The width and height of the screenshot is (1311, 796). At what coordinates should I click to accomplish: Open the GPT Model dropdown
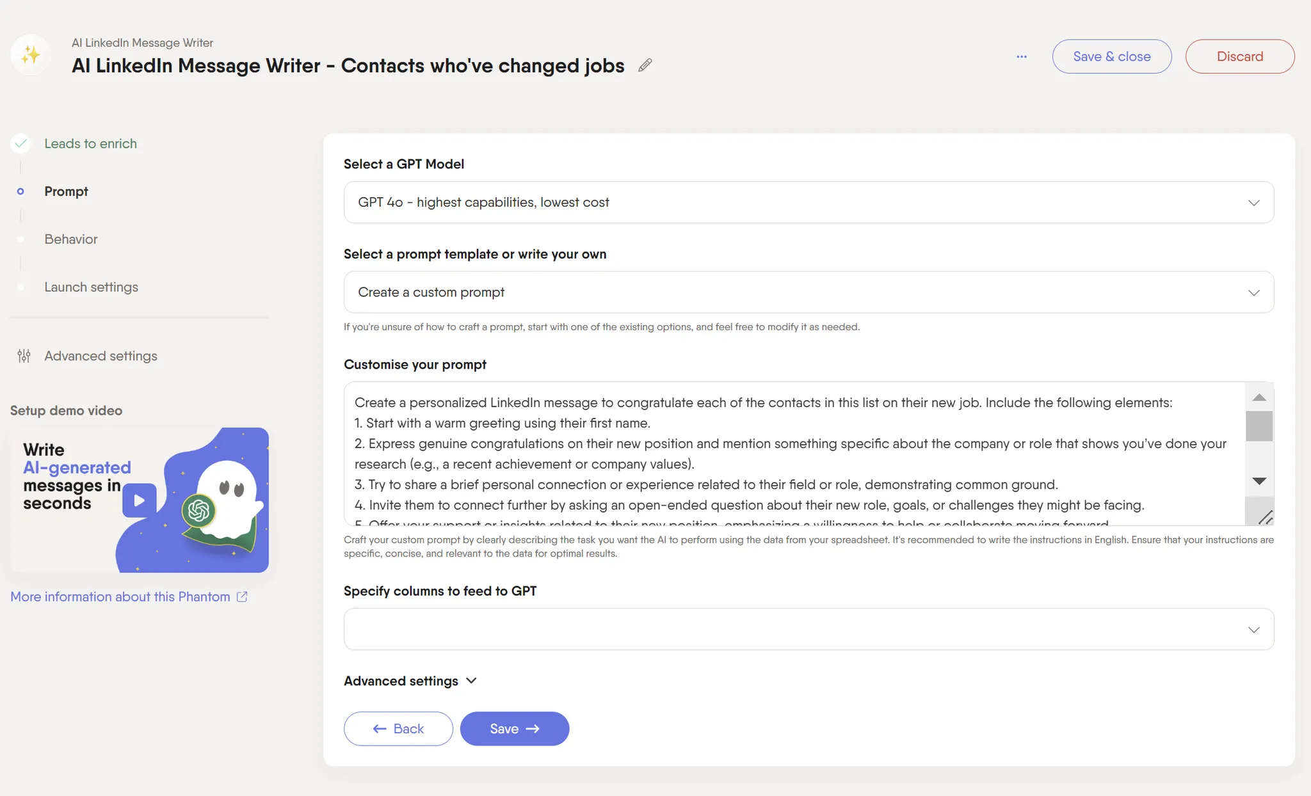(808, 202)
